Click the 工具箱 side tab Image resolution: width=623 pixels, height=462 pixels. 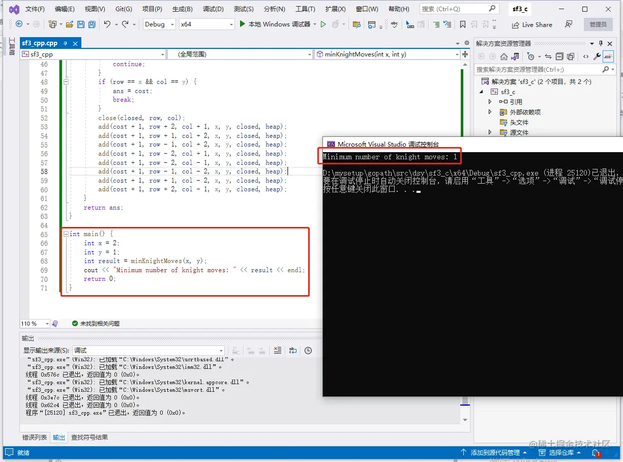12,46
